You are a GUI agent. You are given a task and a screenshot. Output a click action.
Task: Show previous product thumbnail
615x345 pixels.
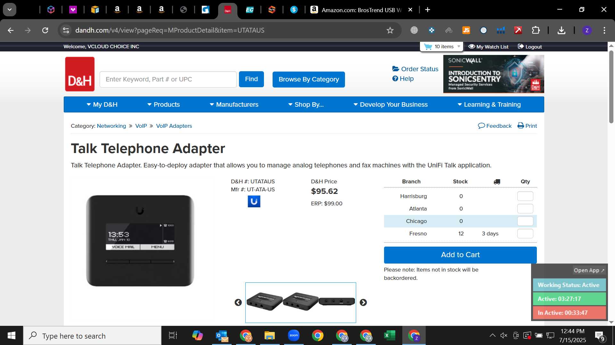coord(238,303)
